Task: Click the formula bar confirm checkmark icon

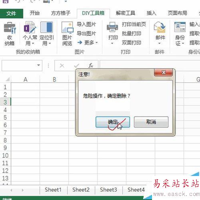Action: pos(77,66)
